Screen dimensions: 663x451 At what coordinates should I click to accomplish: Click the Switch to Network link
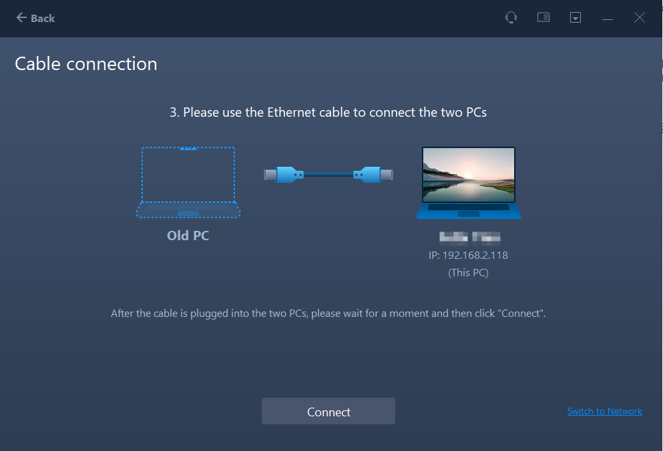[604, 411]
